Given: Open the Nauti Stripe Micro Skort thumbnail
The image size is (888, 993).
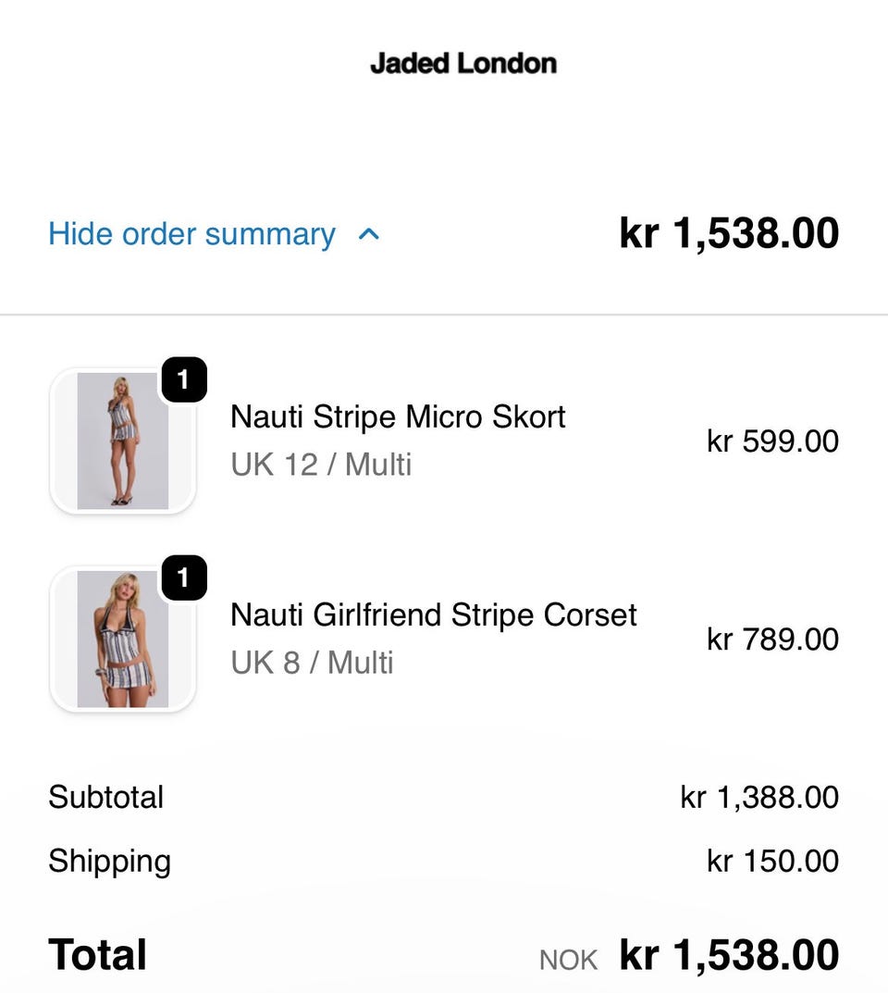Looking at the screenshot, I should click(122, 441).
